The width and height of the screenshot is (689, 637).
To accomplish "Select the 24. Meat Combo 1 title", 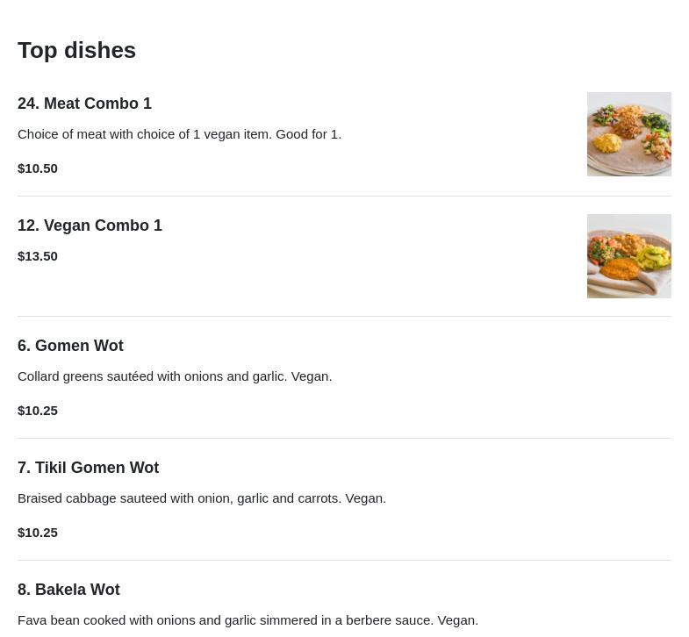I will 84,104.
